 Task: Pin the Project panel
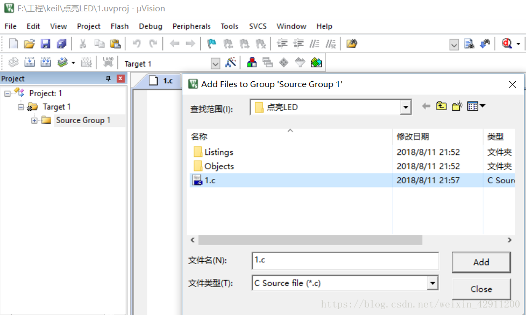pos(108,78)
